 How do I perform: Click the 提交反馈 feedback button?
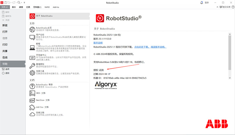click(x=225, y=7)
